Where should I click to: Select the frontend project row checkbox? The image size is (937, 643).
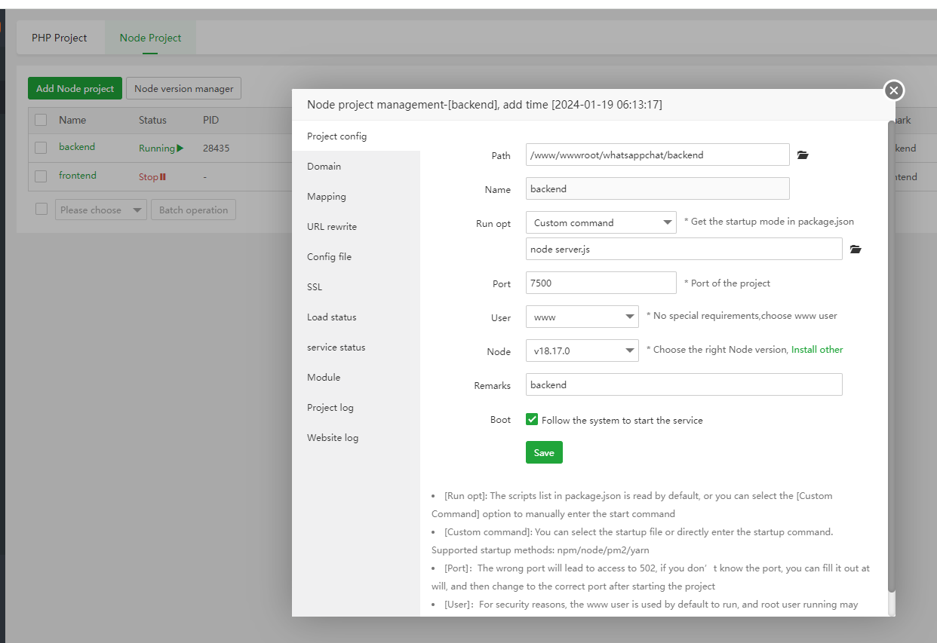click(41, 176)
